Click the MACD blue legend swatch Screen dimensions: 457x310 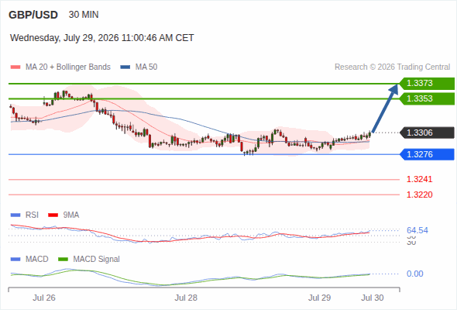(x=15, y=260)
